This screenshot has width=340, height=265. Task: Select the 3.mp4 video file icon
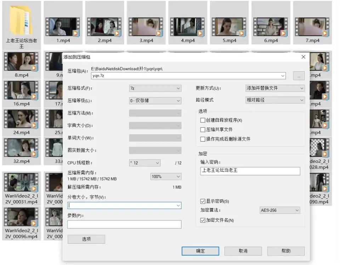point(146,26)
